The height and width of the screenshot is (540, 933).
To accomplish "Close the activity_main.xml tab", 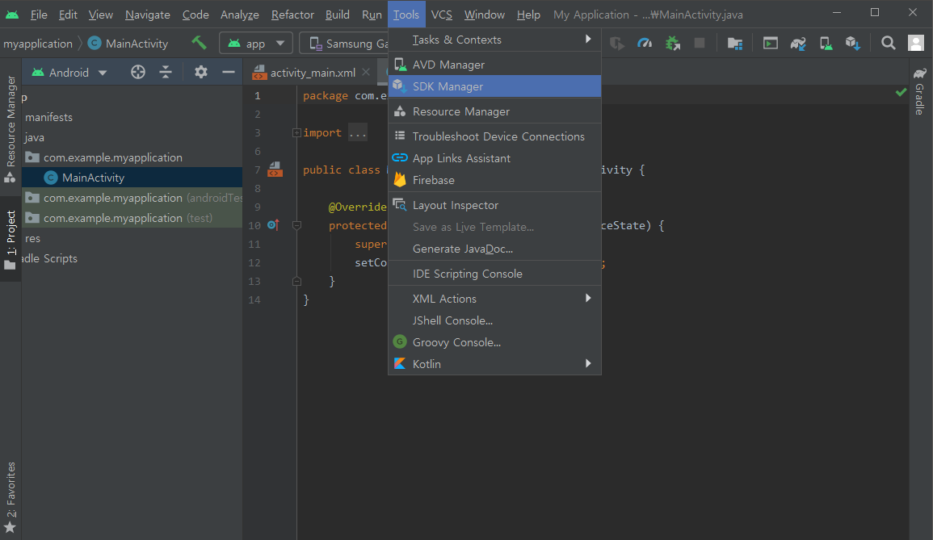I will (x=366, y=72).
